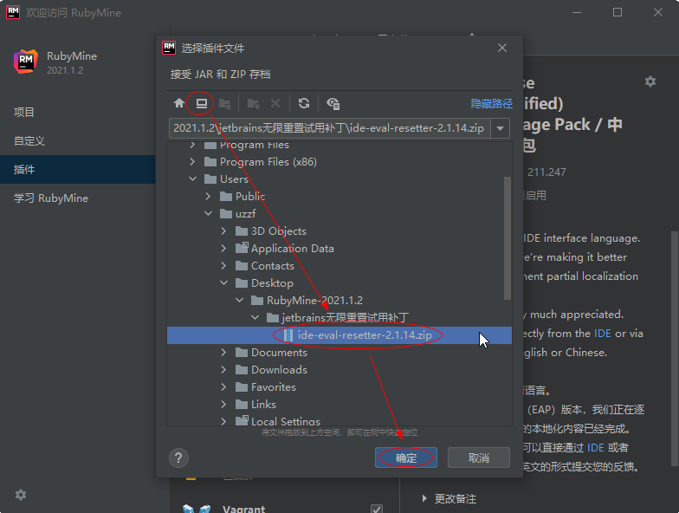Click the delete toolbar icon

click(275, 103)
